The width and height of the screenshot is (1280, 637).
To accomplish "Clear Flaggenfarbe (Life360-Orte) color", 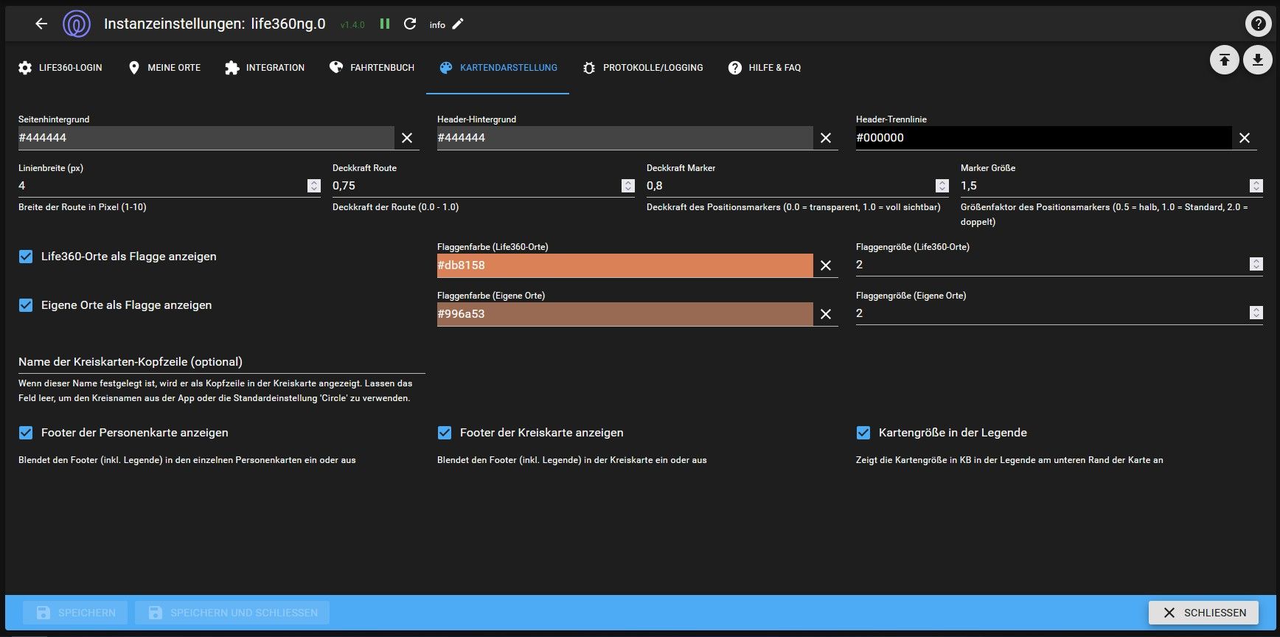I will coord(826,265).
